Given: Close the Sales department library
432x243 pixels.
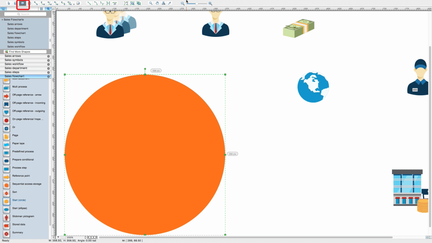Looking at the screenshot, I should 48,68.
